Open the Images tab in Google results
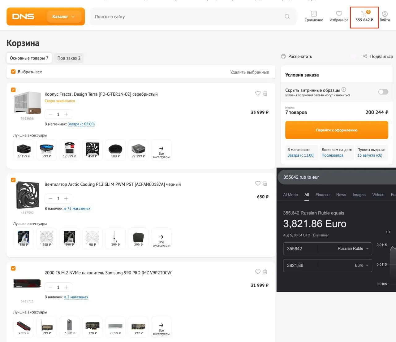Viewport: 396px width, 342px height. [359, 195]
